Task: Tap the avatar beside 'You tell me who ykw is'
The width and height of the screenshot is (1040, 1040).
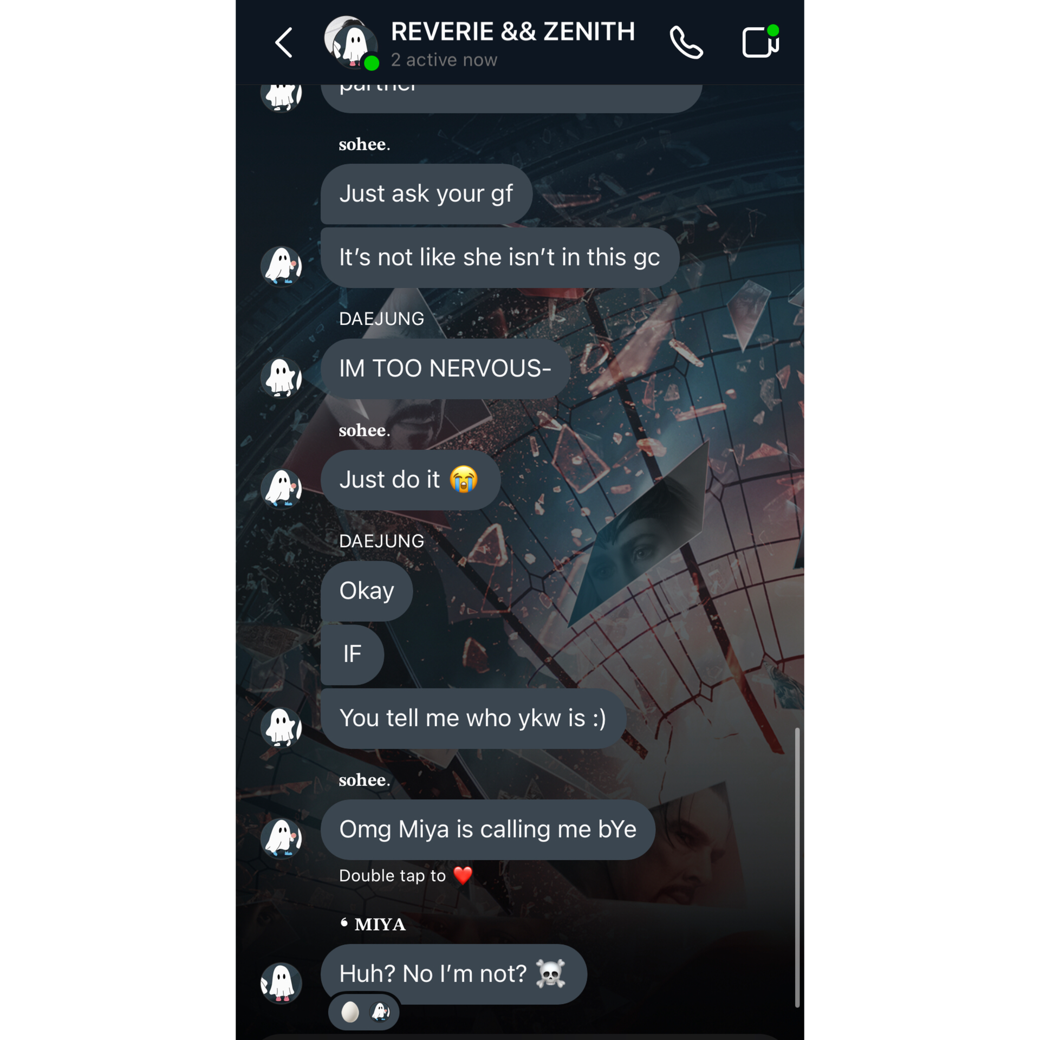Action: 281,727
